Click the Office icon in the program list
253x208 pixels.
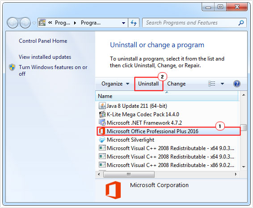click(102, 131)
